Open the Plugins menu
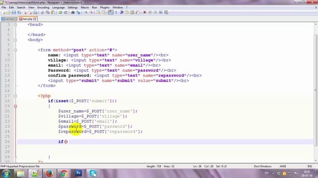This screenshot has width=318, height=178. [x=105, y=7]
